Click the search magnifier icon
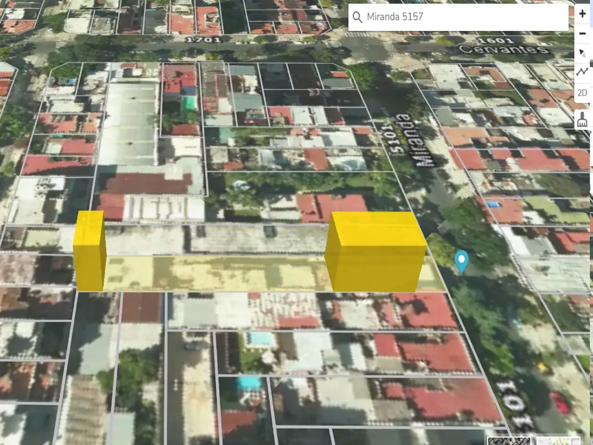The image size is (593, 445). point(357,17)
